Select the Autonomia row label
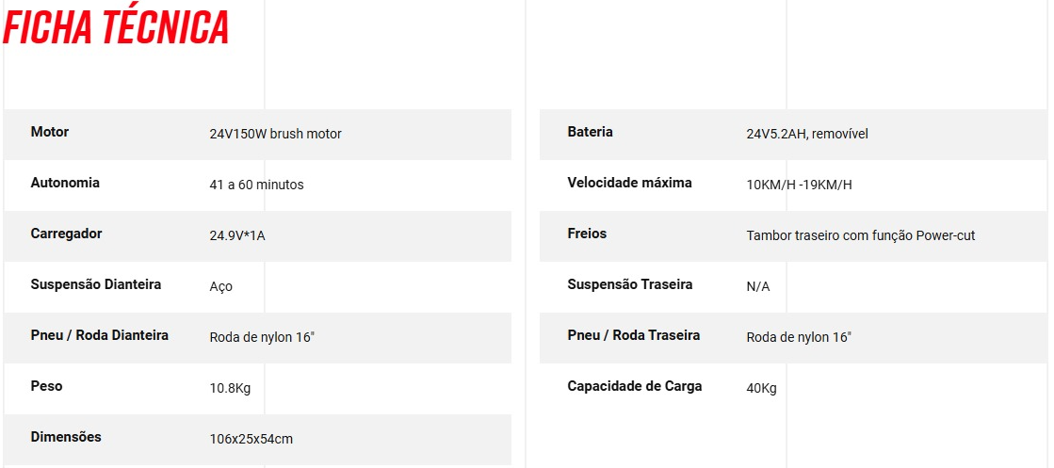The height and width of the screenshot is (468, 1054). click(65, 183)
